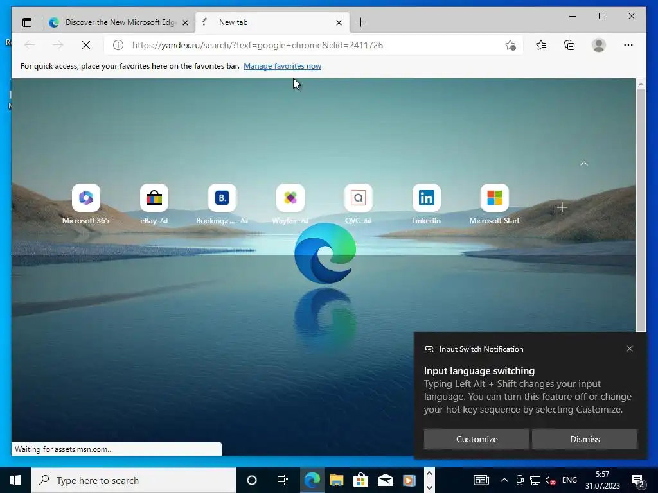
Task: Open Task View on taskbar
Action: click(283, 480)
